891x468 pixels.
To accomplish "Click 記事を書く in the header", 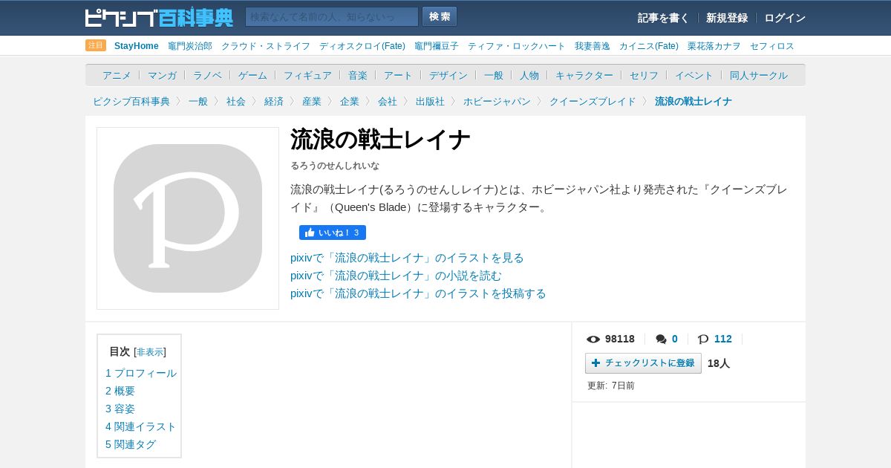I will coord(663,18).
